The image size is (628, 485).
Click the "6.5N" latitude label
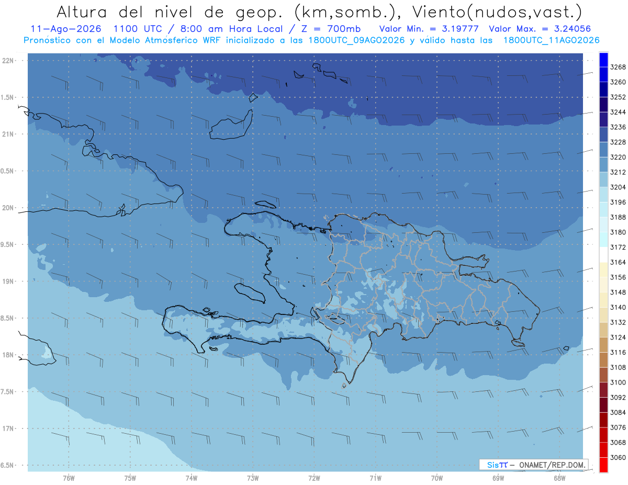7,465
